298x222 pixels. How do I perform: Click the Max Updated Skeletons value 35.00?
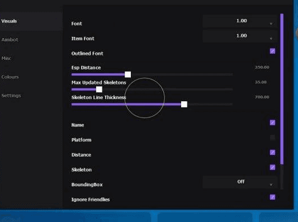pos(261,82)
